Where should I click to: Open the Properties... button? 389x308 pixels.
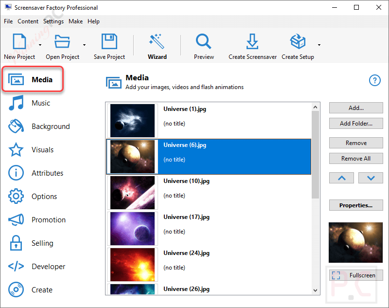(356, 205)
